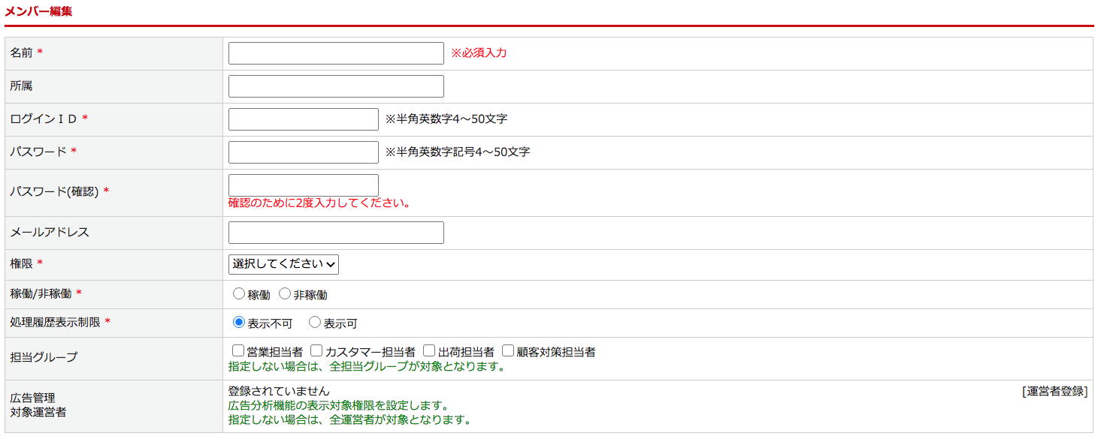The height and width of the screenshot is (442, 1101).
Task: Click the パスワード input field
Action: [303, 152]
